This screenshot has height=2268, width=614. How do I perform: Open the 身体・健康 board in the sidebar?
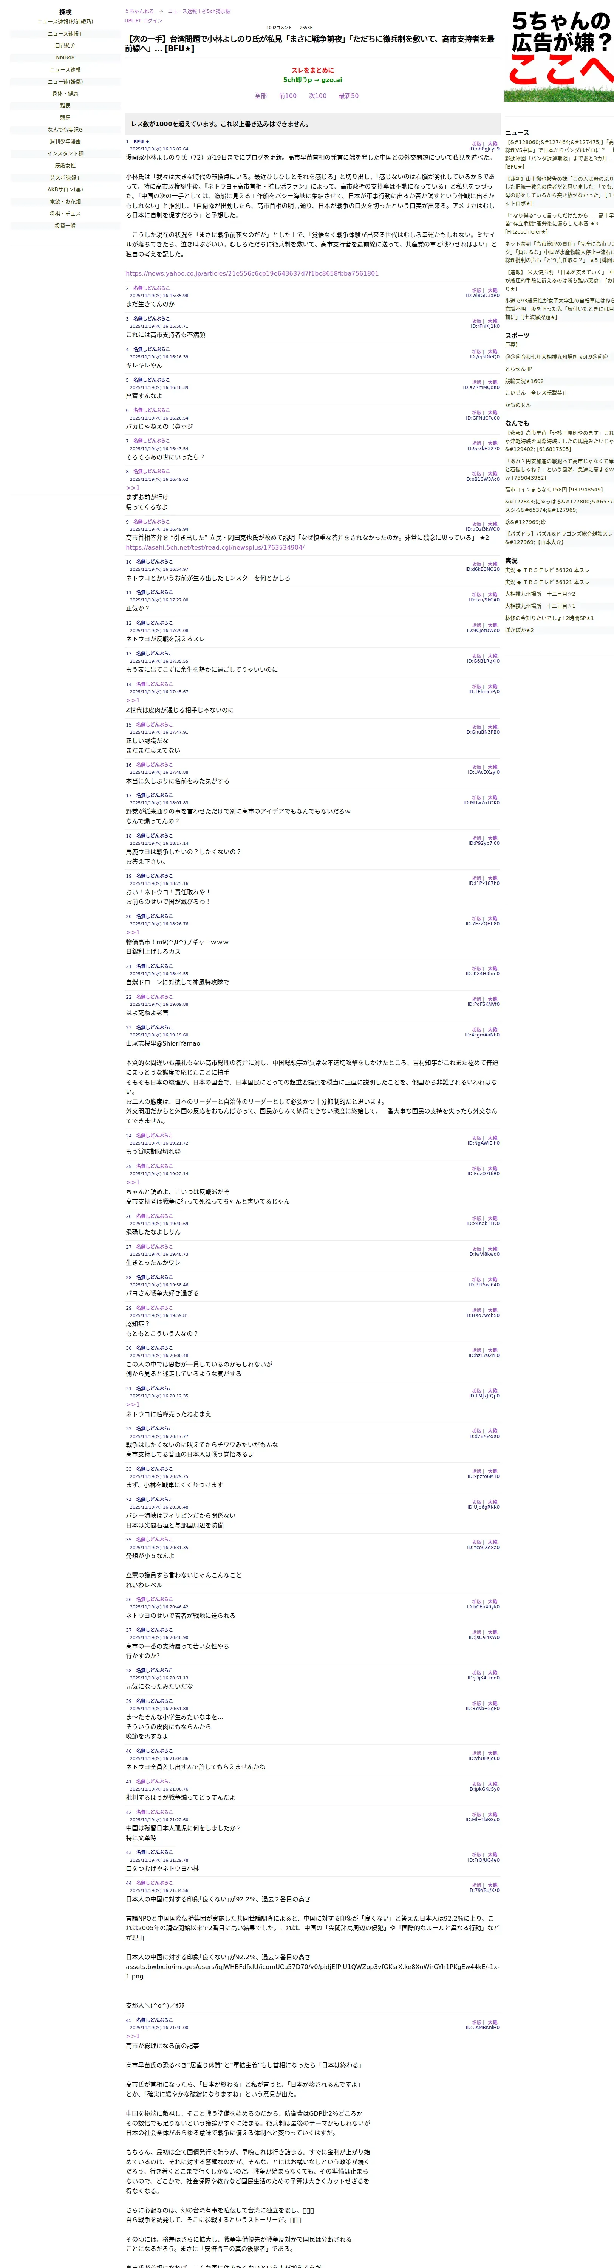pos(65,93)
